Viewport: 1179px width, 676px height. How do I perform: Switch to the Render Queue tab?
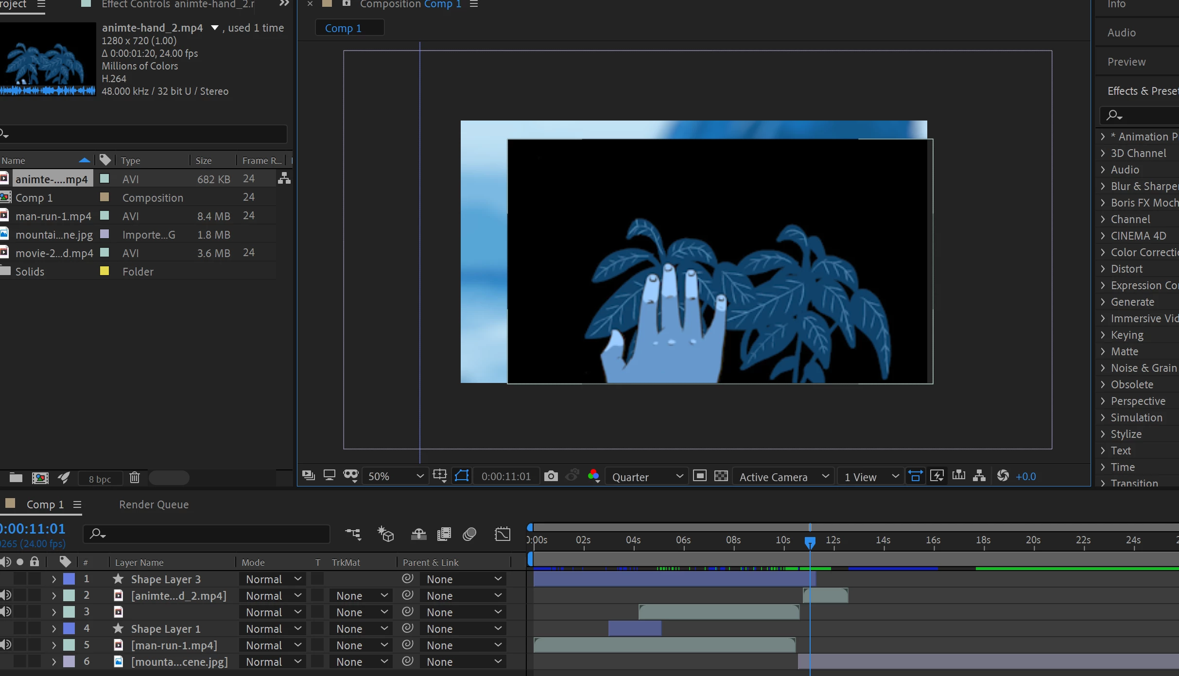coord(154,504)
